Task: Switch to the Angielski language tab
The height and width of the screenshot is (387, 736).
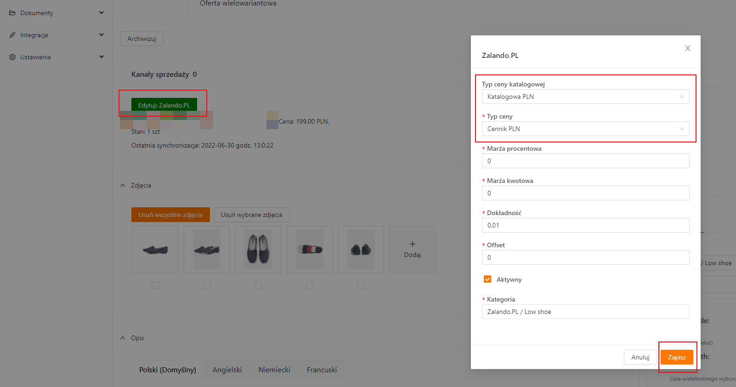Action: pyautogui.click(x=227, y=370)
